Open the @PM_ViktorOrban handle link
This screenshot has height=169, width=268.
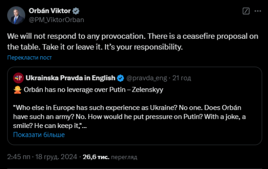pos(56,20)
